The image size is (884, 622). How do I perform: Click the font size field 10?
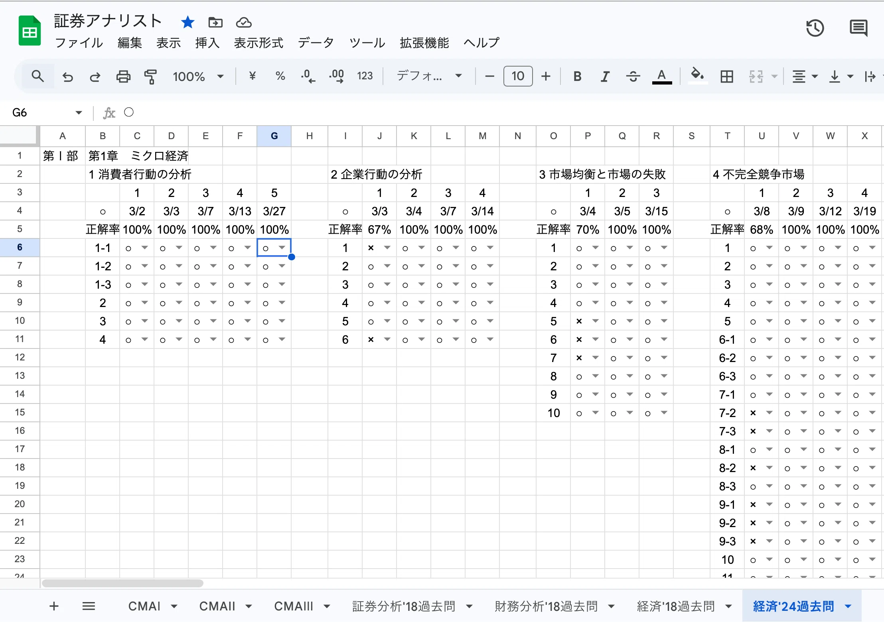[518, 76]
